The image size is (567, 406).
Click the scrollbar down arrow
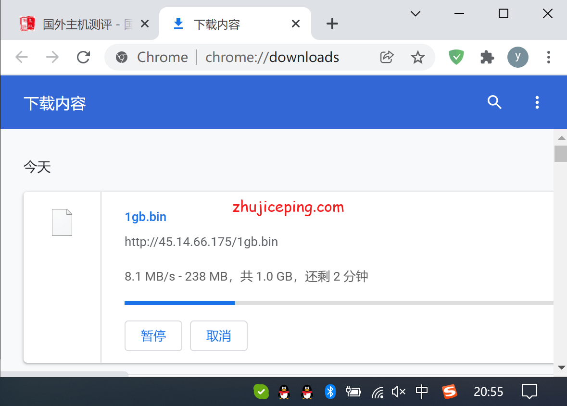[x=561, y=368]
